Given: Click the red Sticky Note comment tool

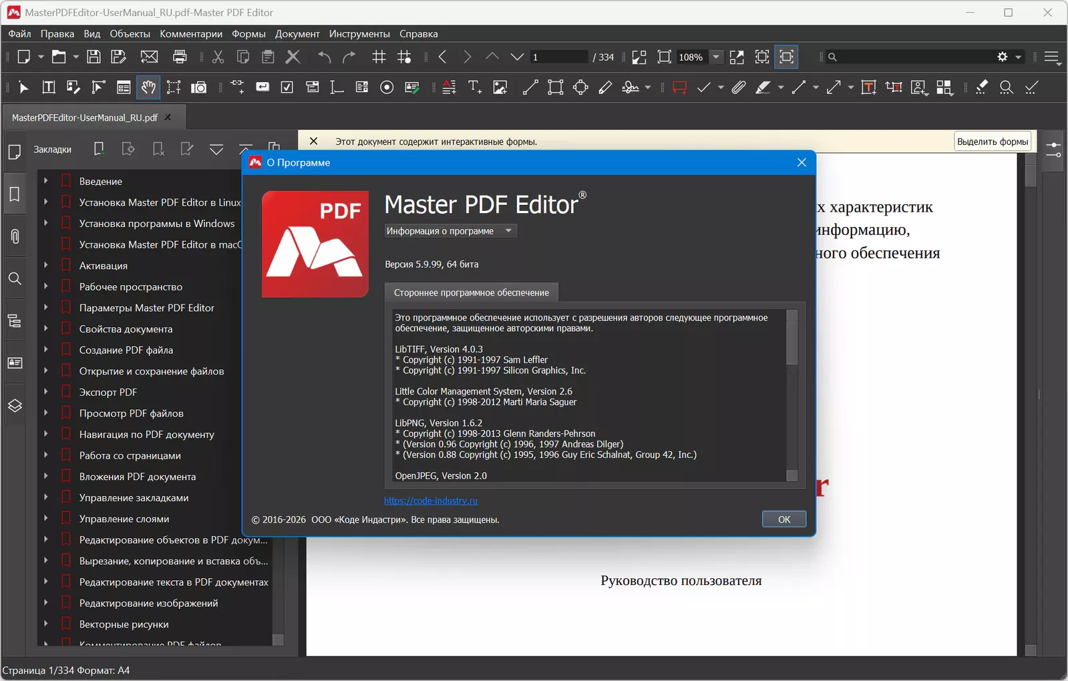Looking at the screenshot, I should click(x=680, y=87).
